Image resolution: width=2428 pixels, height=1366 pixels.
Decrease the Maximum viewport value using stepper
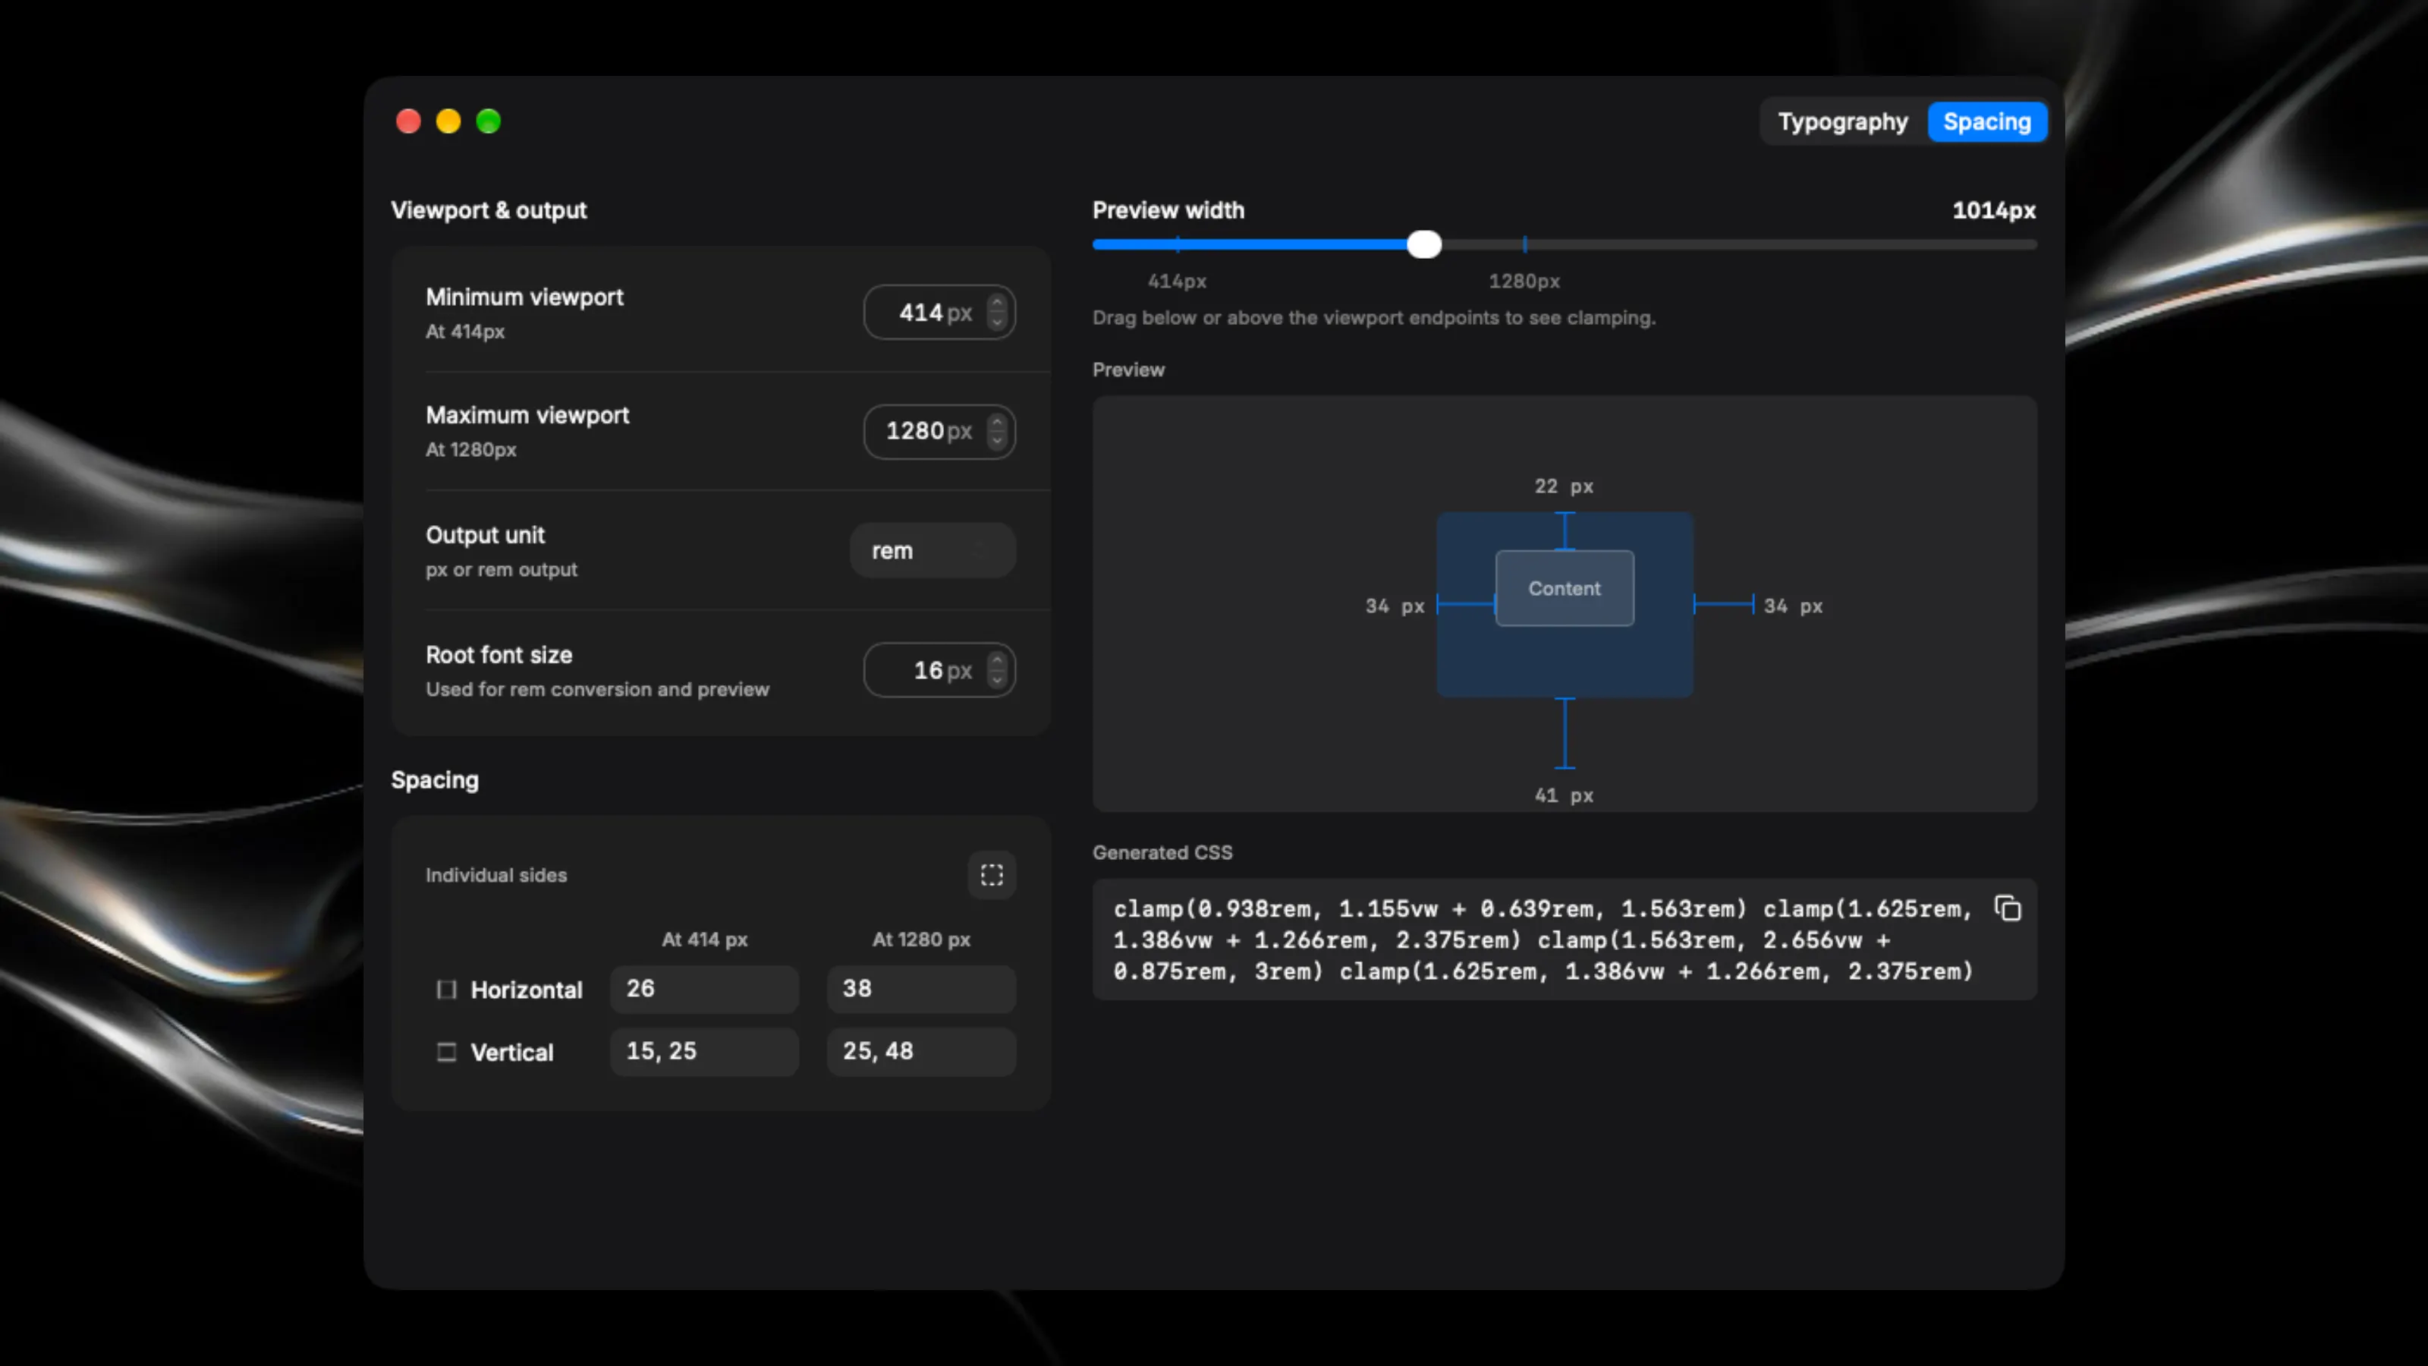pyautogui.click(x=997, y=441)
